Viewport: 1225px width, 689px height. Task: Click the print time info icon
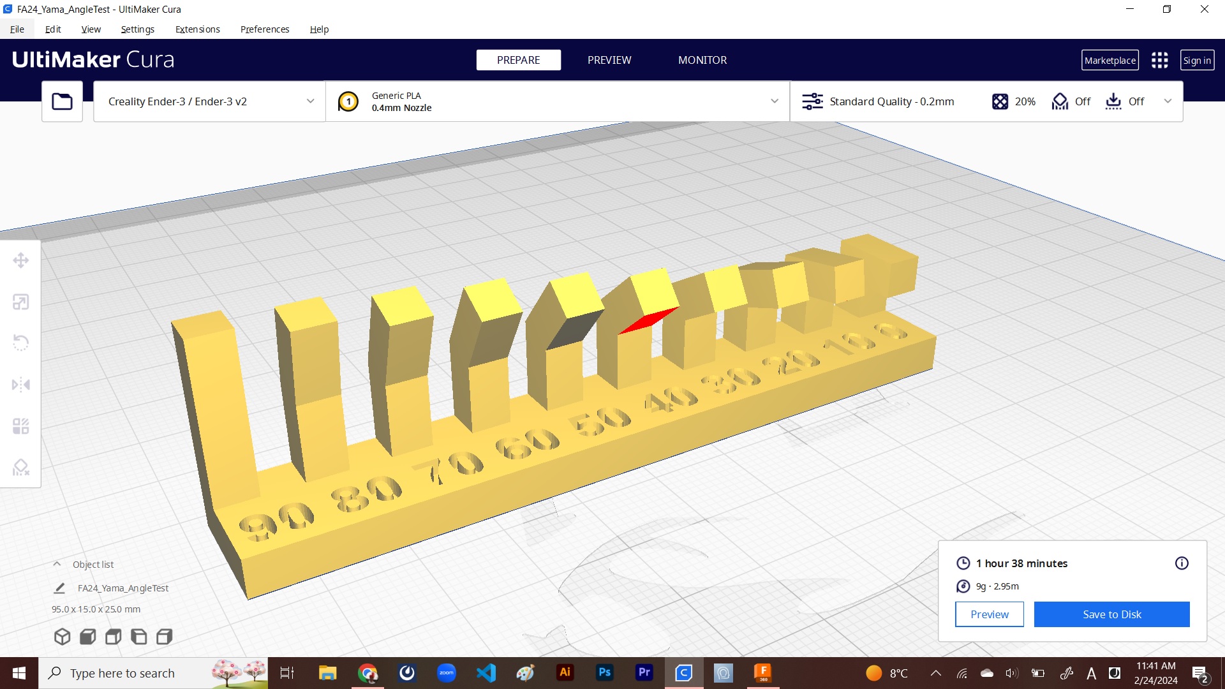(1181, 563)
